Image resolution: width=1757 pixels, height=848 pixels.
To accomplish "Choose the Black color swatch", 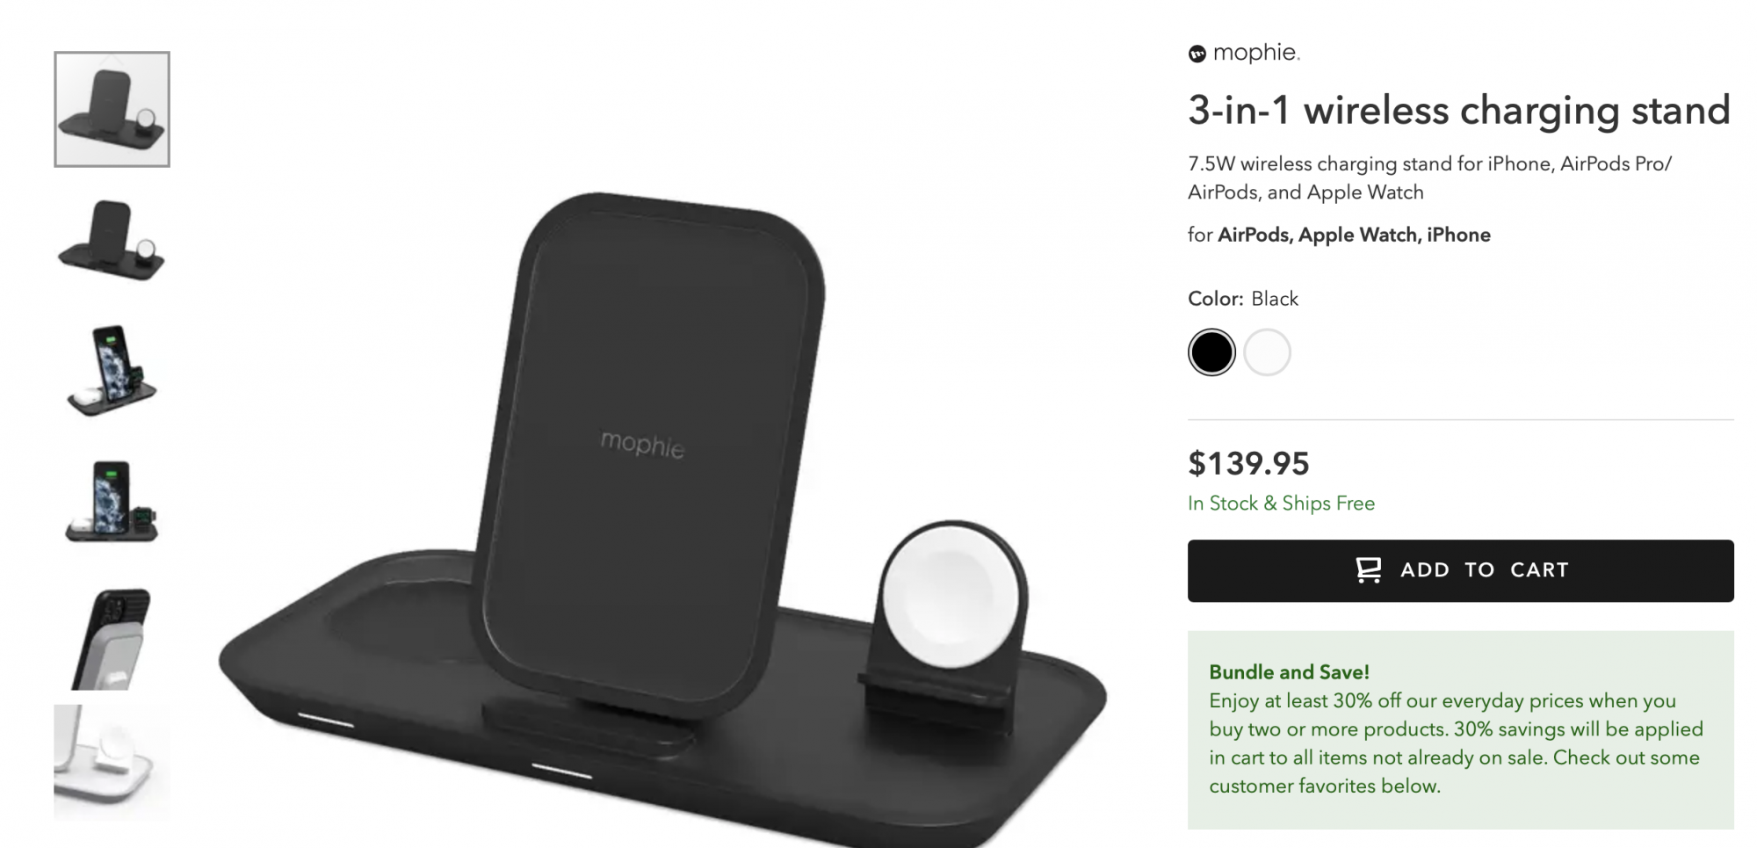I will [x=1211, y=352].
